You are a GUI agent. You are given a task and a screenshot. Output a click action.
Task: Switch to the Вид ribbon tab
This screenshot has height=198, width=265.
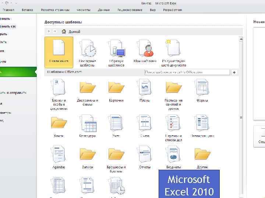(153, 10)
